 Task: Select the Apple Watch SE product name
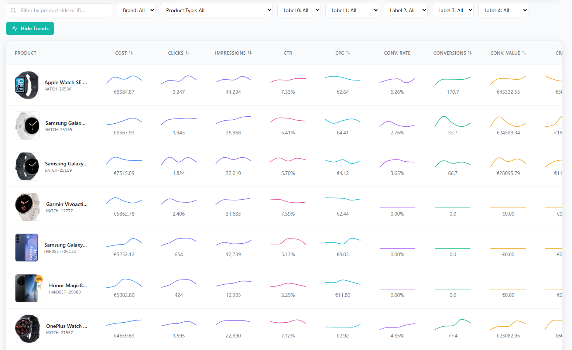point(66,82)
